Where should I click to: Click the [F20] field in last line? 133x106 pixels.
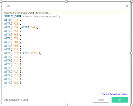[16, 83]
